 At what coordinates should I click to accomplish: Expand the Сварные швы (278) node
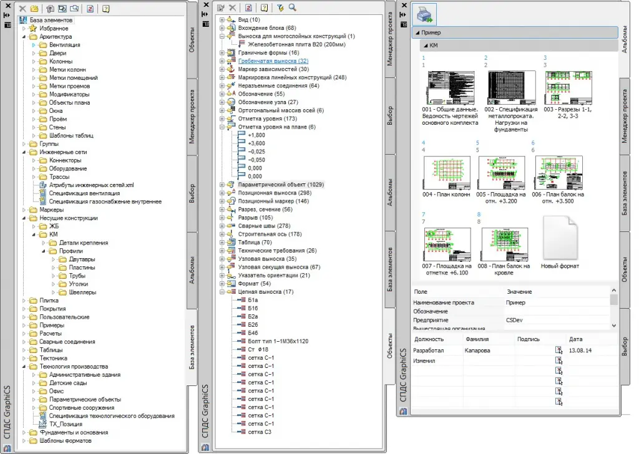[222, 226]
